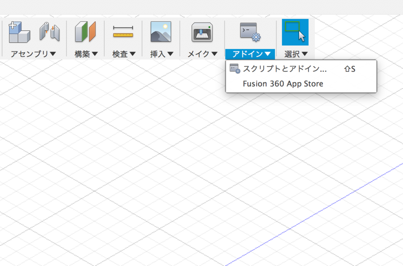The width and height of the screenshot is (403, 266).
Task: Collapse the アドイン dropdown
Action: pyautogui.click(x=250, y=54)
